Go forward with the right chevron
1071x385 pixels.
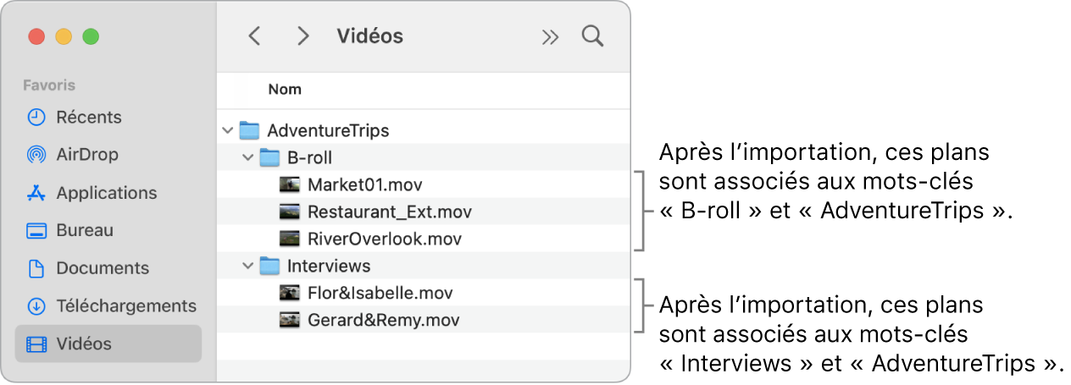302,36
